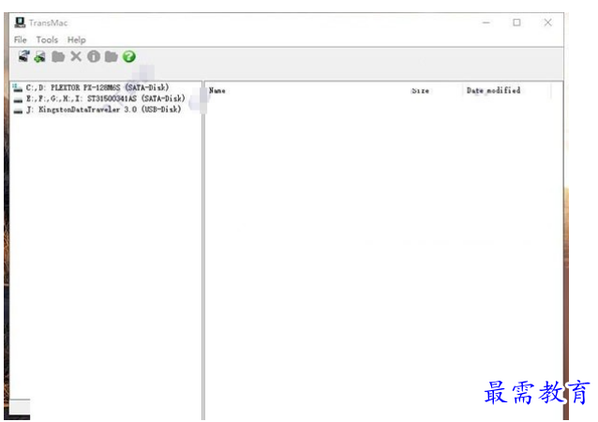598x422 pixels.
Task: Click the delete X toolbar icon
Action: (76, 56)
